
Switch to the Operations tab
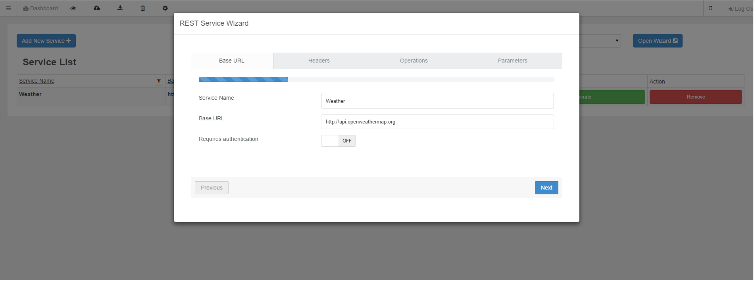(414, 61)
